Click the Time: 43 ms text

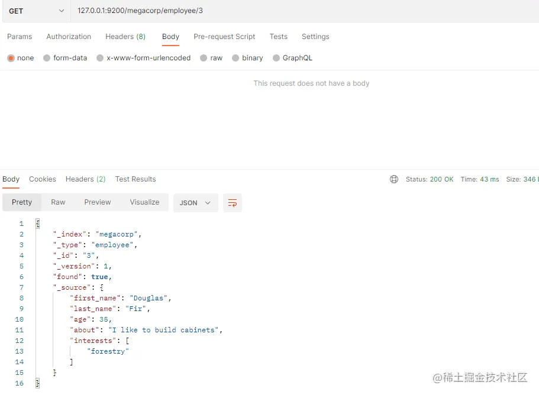479,179
